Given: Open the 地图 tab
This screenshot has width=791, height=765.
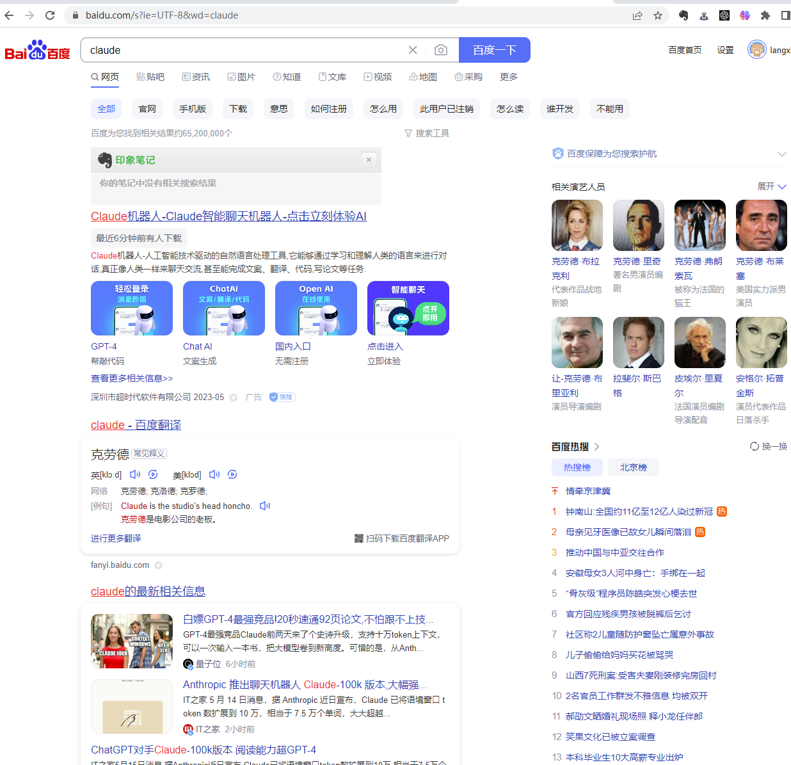Looking at the screenshot, I should [x=423, y=77].
